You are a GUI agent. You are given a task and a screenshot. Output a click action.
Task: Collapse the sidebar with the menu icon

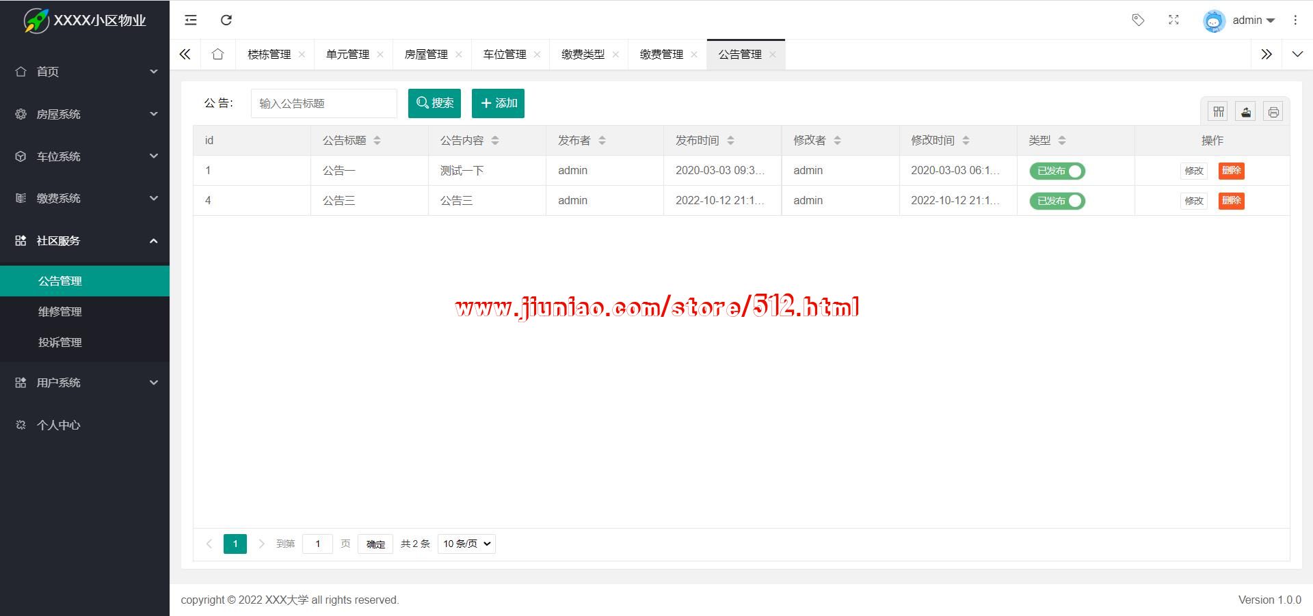coord(191,20)
